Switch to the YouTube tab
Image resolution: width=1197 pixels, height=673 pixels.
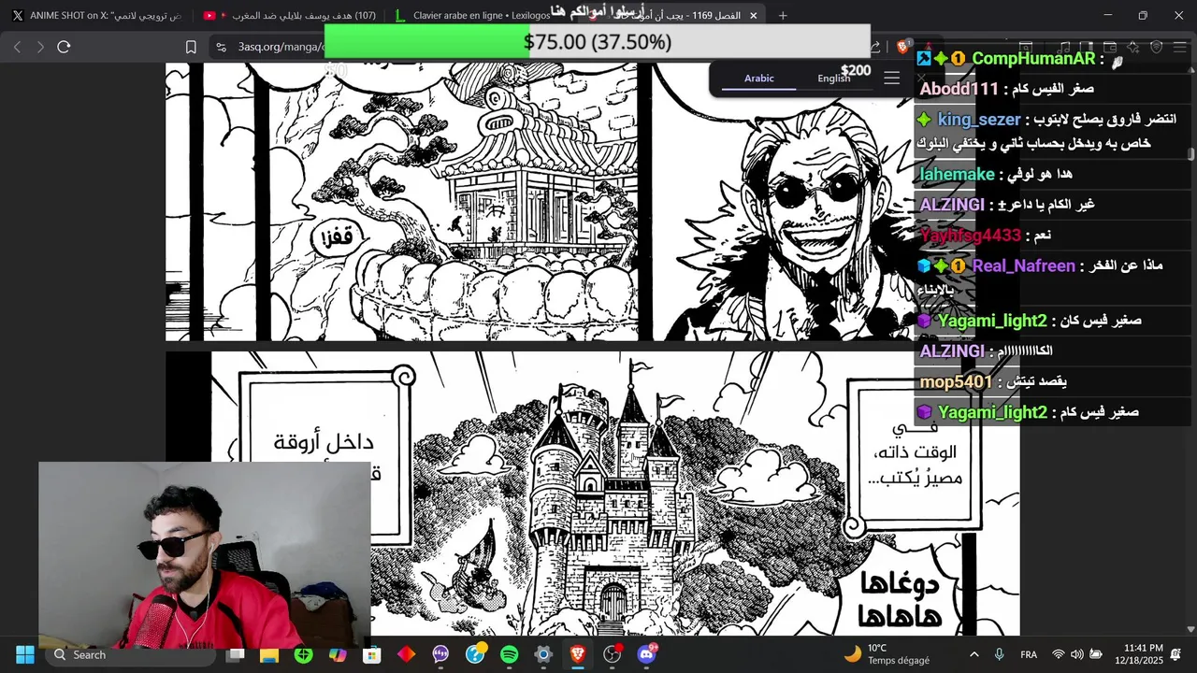tap(289, 15)
